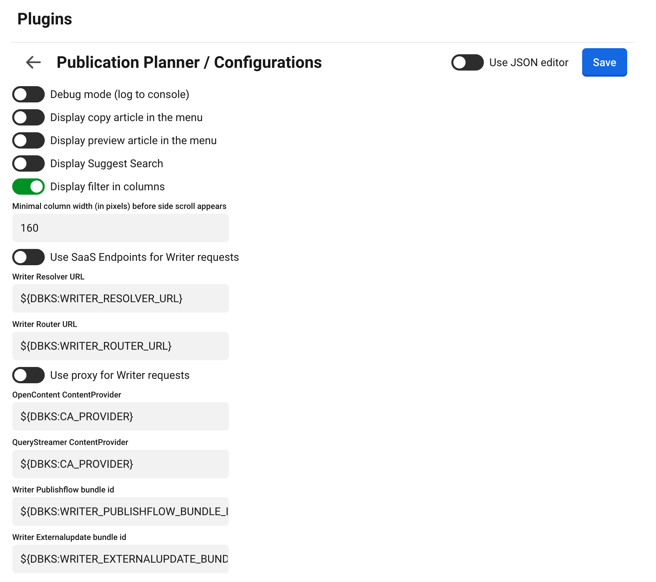This screenshot has height=582, width=656.
Task: Enable Use SaaS Endpoints for Writer requests
Action: point(28,257)
